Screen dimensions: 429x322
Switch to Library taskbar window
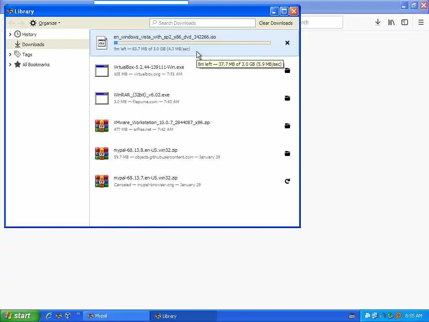click(183, 316)
